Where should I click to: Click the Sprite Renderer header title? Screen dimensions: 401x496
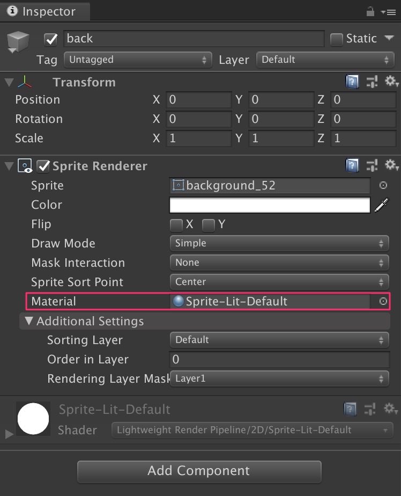pyautogui.click(x=100, y=166)
